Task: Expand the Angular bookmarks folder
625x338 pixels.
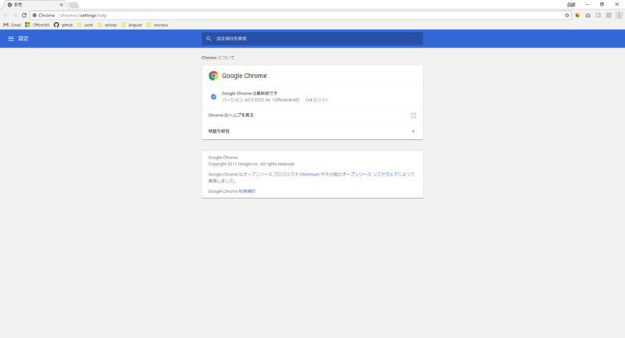Action: [131, 25]
